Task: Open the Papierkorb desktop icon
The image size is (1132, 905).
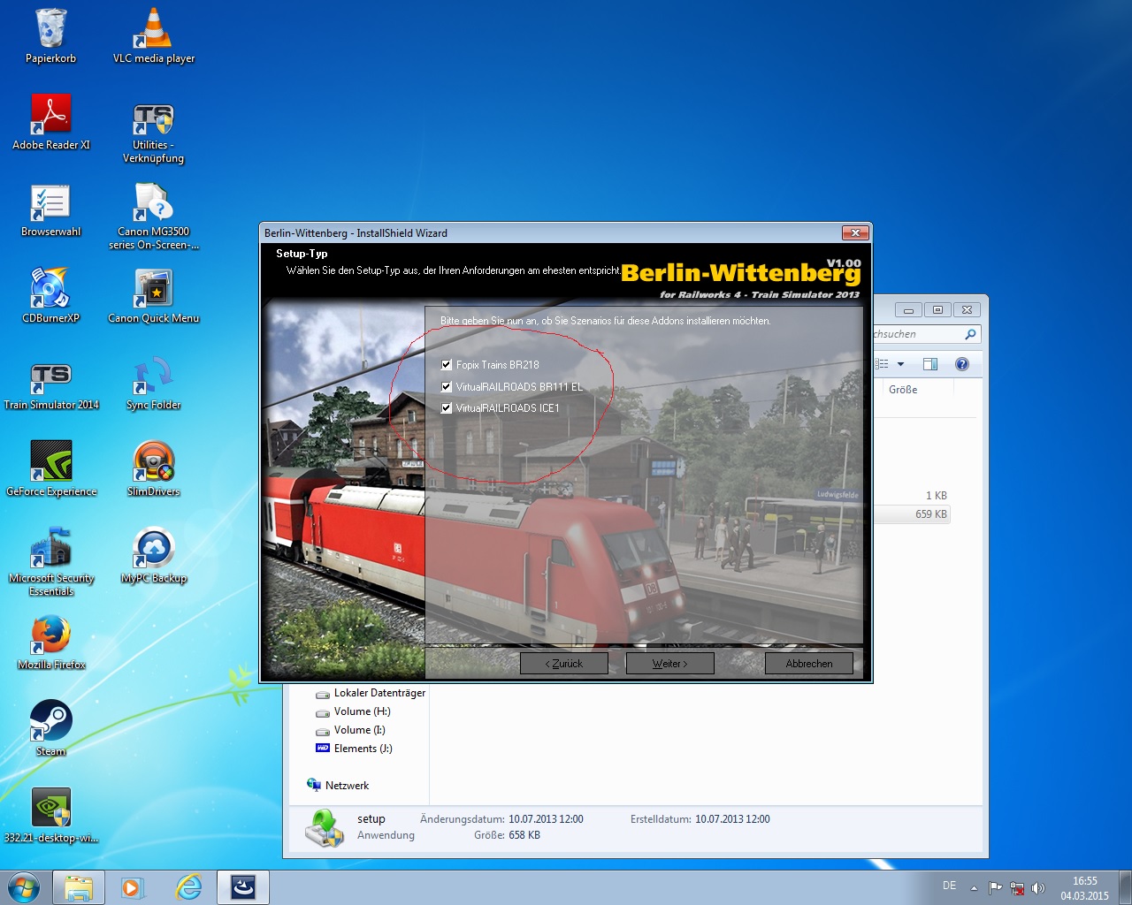Action: coord(50,37)
